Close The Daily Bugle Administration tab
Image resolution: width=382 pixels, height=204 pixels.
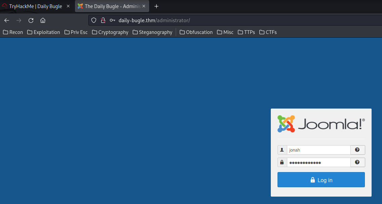click(x=144, y=6)
